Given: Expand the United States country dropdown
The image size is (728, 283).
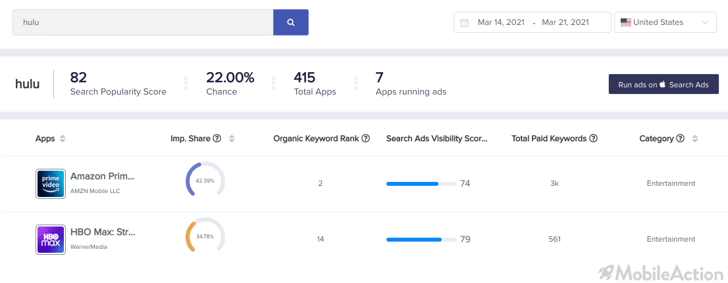Looking at the screenshot, I should [x=665, y=22].
